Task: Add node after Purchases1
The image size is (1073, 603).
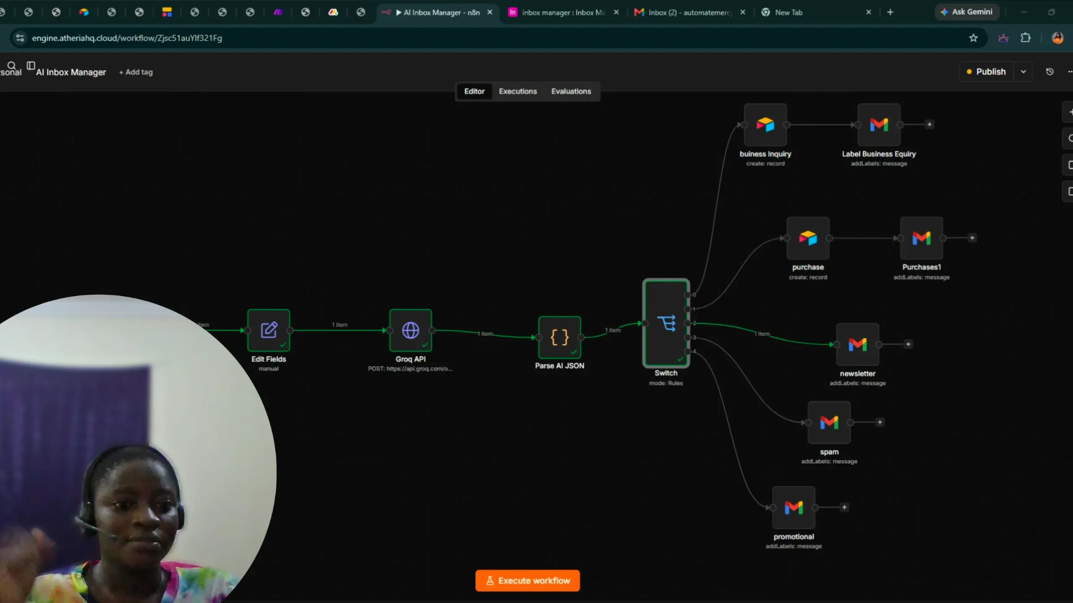Action: (972, 238)
